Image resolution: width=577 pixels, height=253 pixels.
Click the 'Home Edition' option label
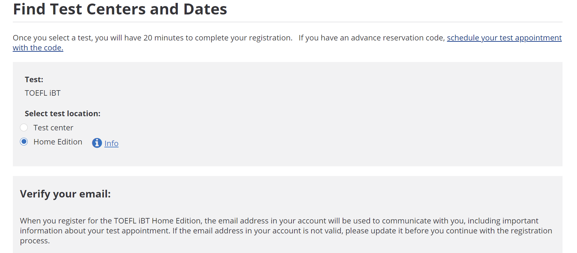pos(58,142)
